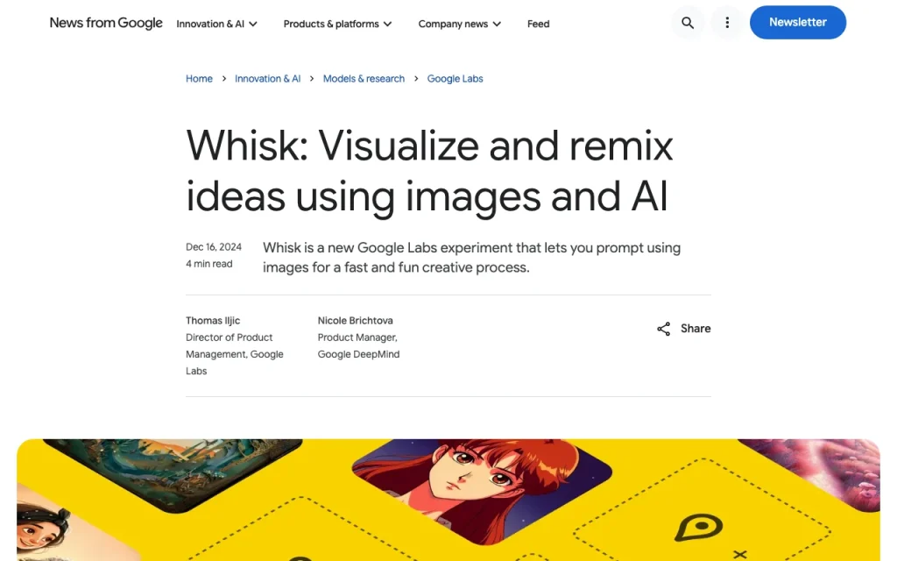
Task: Click the Whisk article headline
Action: (429, 171)
